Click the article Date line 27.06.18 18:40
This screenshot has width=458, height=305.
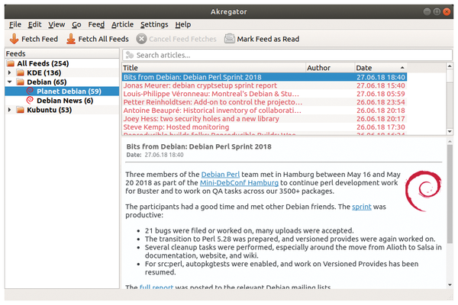click(x=155, y=155)
